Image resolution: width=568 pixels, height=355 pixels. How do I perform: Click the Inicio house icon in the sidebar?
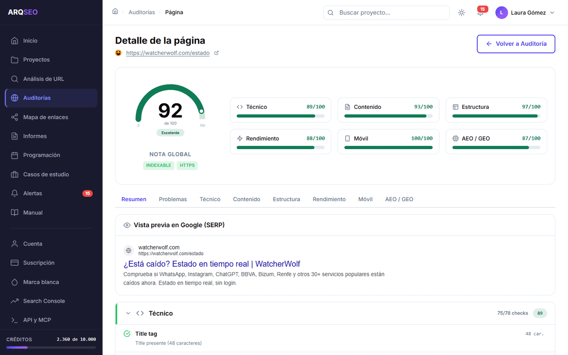coord(15,41)
